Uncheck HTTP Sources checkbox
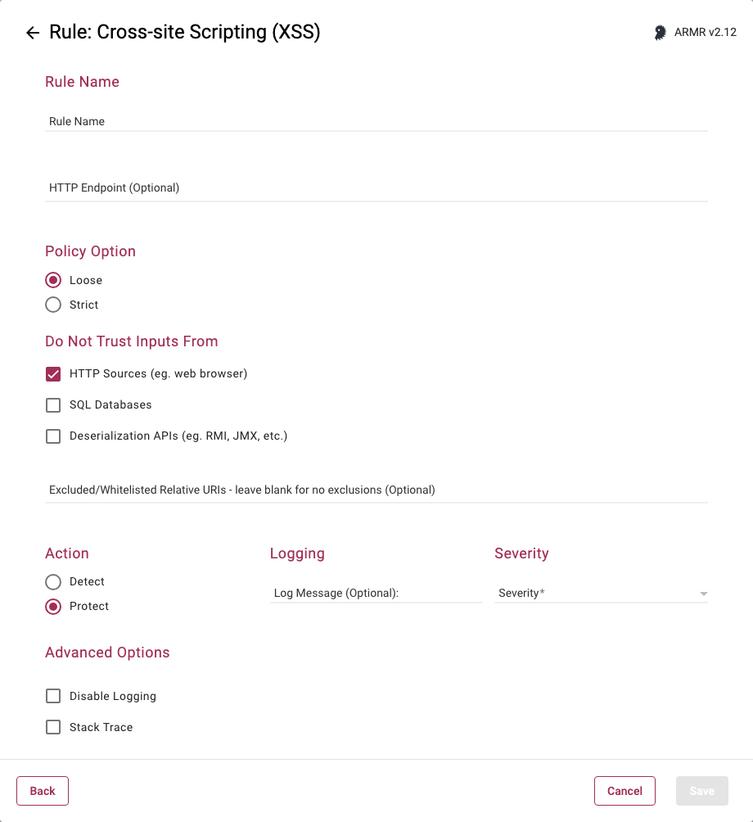This screenshot has width=753, height=822. click(x=53, y=374)
